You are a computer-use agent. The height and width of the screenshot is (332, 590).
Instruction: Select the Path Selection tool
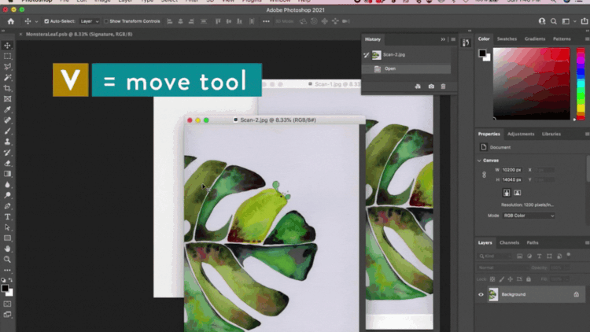click(x=7, y=227)
